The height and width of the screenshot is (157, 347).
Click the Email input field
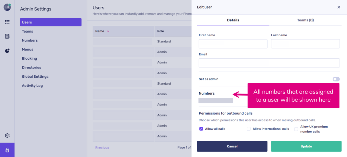[269, 63]
